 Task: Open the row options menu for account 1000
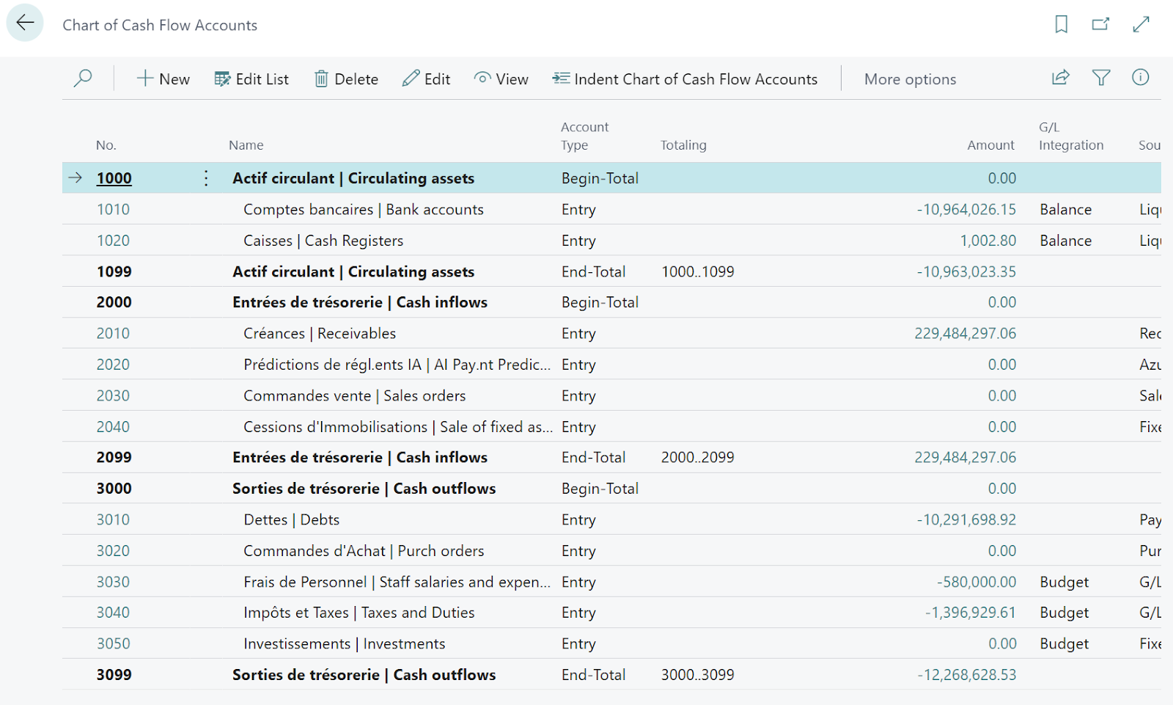[206, 178]
